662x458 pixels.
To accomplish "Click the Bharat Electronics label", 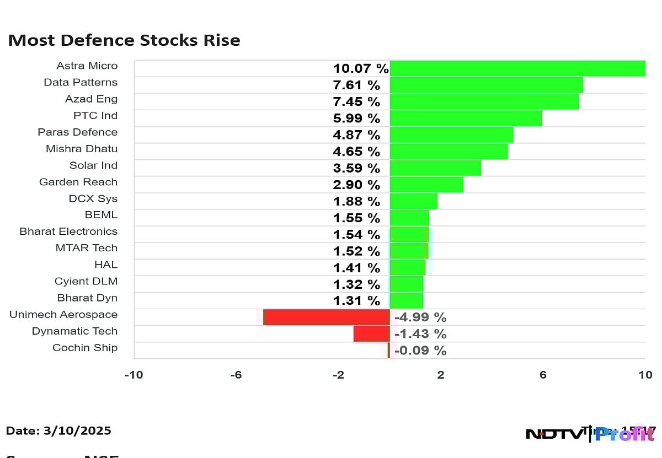I will 68,231.
